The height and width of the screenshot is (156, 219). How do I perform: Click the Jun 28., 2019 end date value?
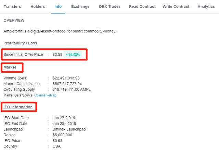64,124
